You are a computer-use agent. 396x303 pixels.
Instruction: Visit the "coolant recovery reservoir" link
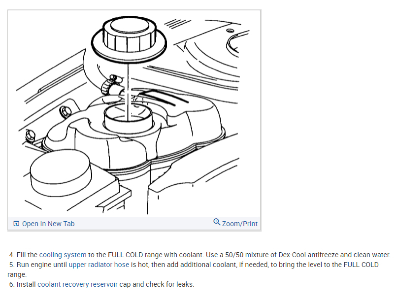pos(77,284)
